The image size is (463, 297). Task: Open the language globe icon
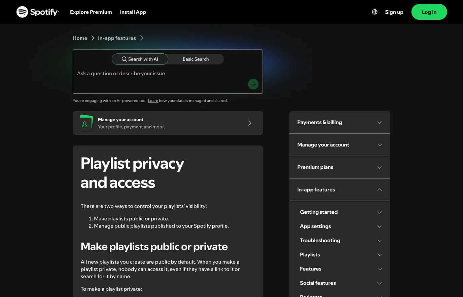pyautogui.click(x=375, y=12)
